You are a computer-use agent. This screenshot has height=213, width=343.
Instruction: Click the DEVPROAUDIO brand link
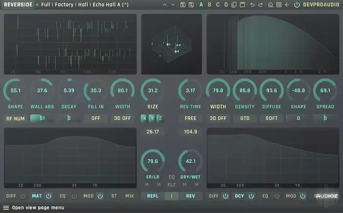click(x=321, y=4)
